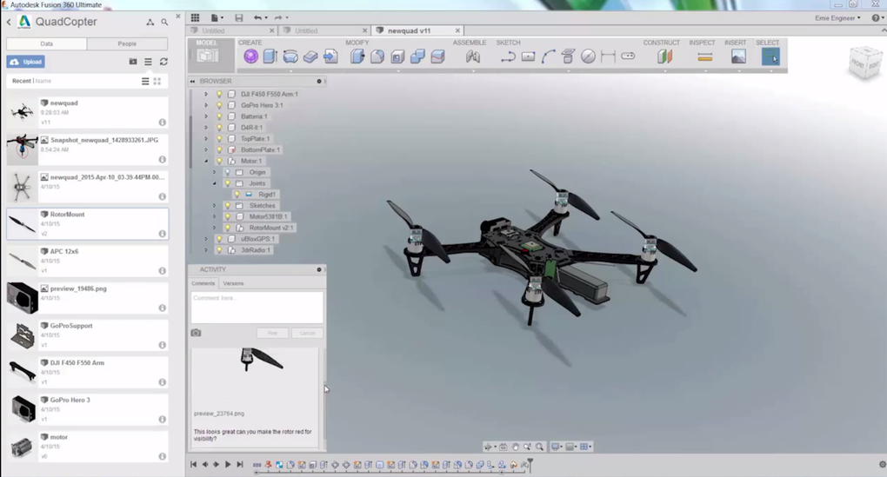
Task: Click the new folder icon beside Upload
Action: pyautogui.click(x=133, y=62)
